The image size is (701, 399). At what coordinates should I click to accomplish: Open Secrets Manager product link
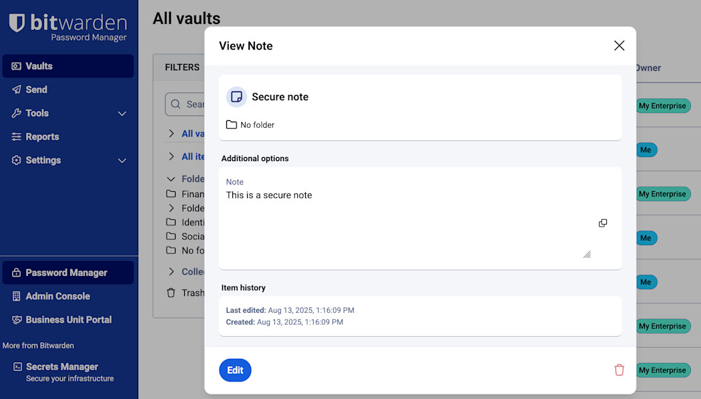point(61,367)
